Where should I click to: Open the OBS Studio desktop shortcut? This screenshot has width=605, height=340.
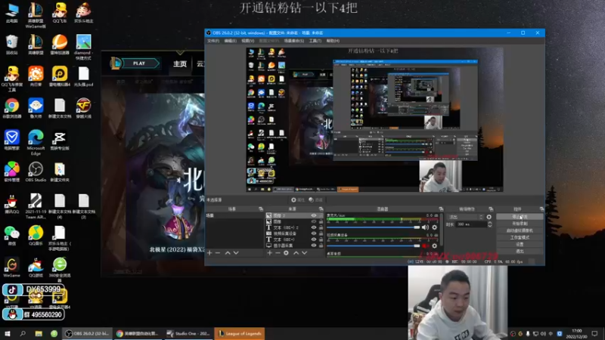36,172
